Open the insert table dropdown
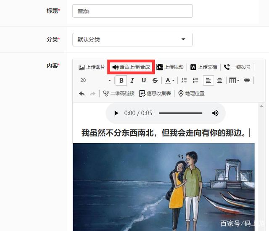This screenshot has height=231, width=269. pyautogui.click(x=234, y=80)
